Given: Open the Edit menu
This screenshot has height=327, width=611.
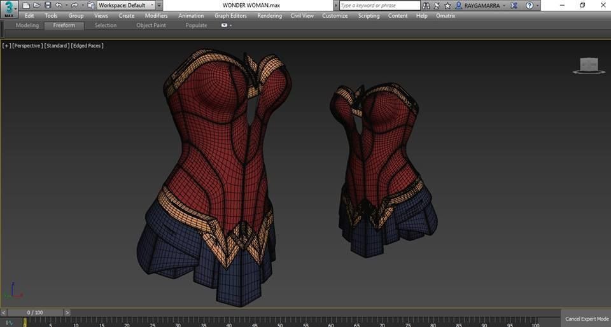Looking at the screenshot, I should click(29, 15).
